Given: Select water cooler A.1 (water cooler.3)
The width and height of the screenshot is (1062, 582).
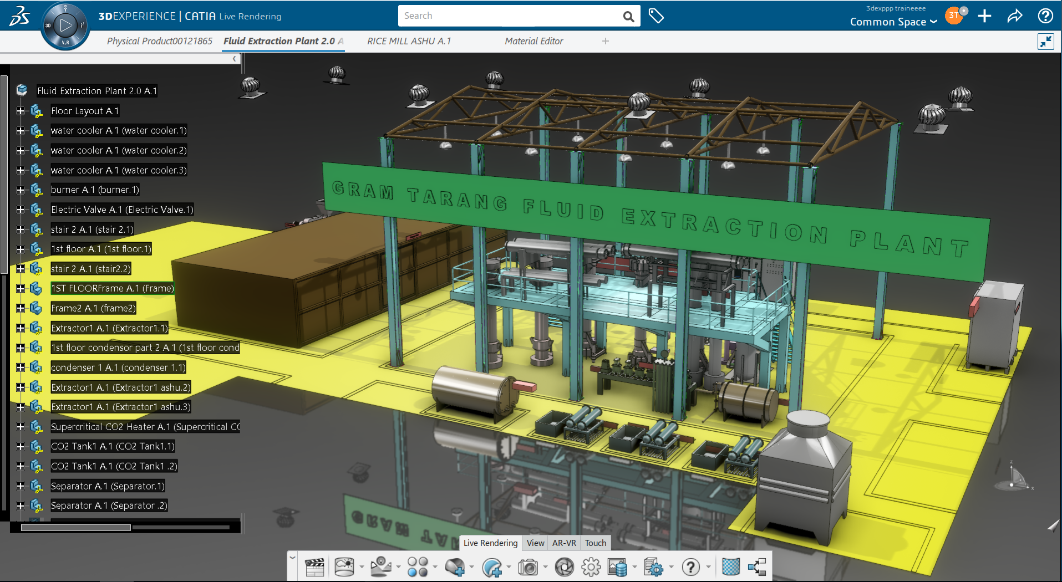Looking at the screenshot, I should [119, 170].
